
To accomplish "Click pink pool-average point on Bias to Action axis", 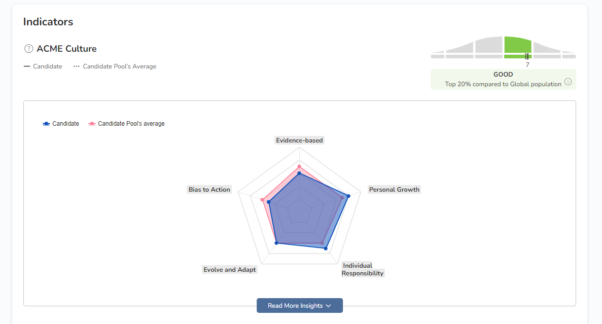I will tap(262, 200).
